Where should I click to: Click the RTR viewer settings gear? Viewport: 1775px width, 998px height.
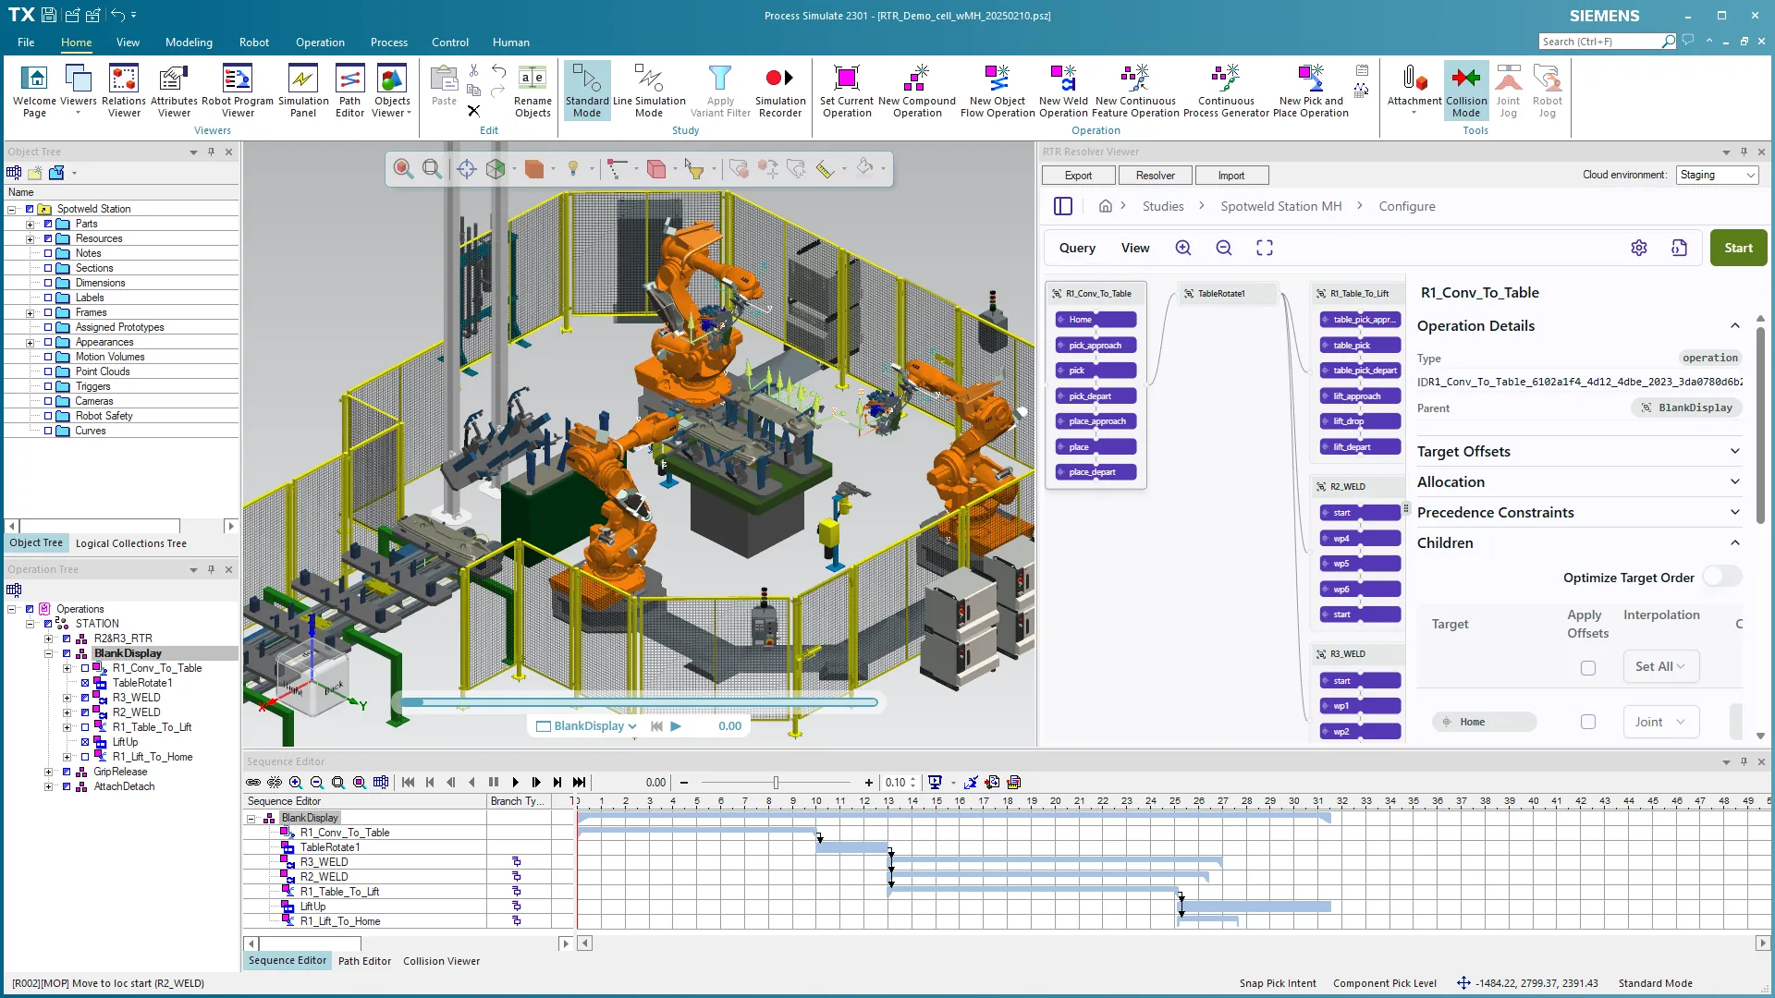[x=1639, y=248]
